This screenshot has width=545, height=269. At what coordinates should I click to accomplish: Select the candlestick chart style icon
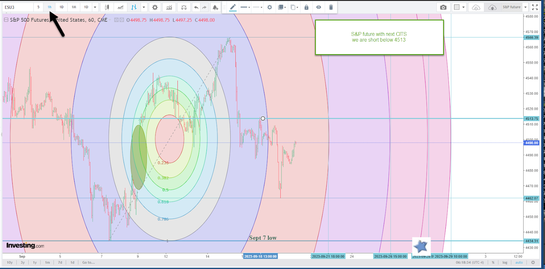tap(107, 7)
